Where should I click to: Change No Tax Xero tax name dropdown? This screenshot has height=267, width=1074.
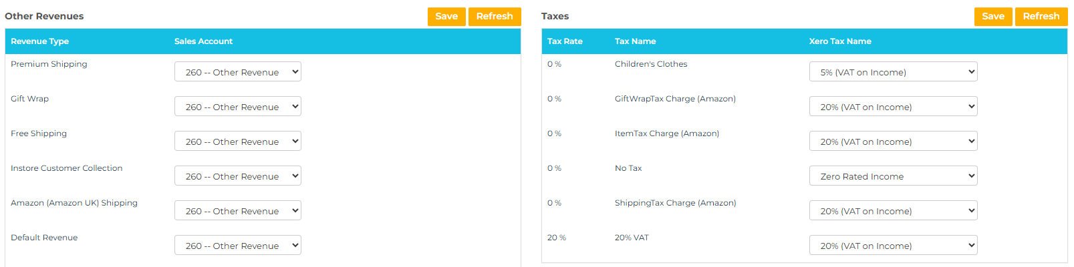893,176
